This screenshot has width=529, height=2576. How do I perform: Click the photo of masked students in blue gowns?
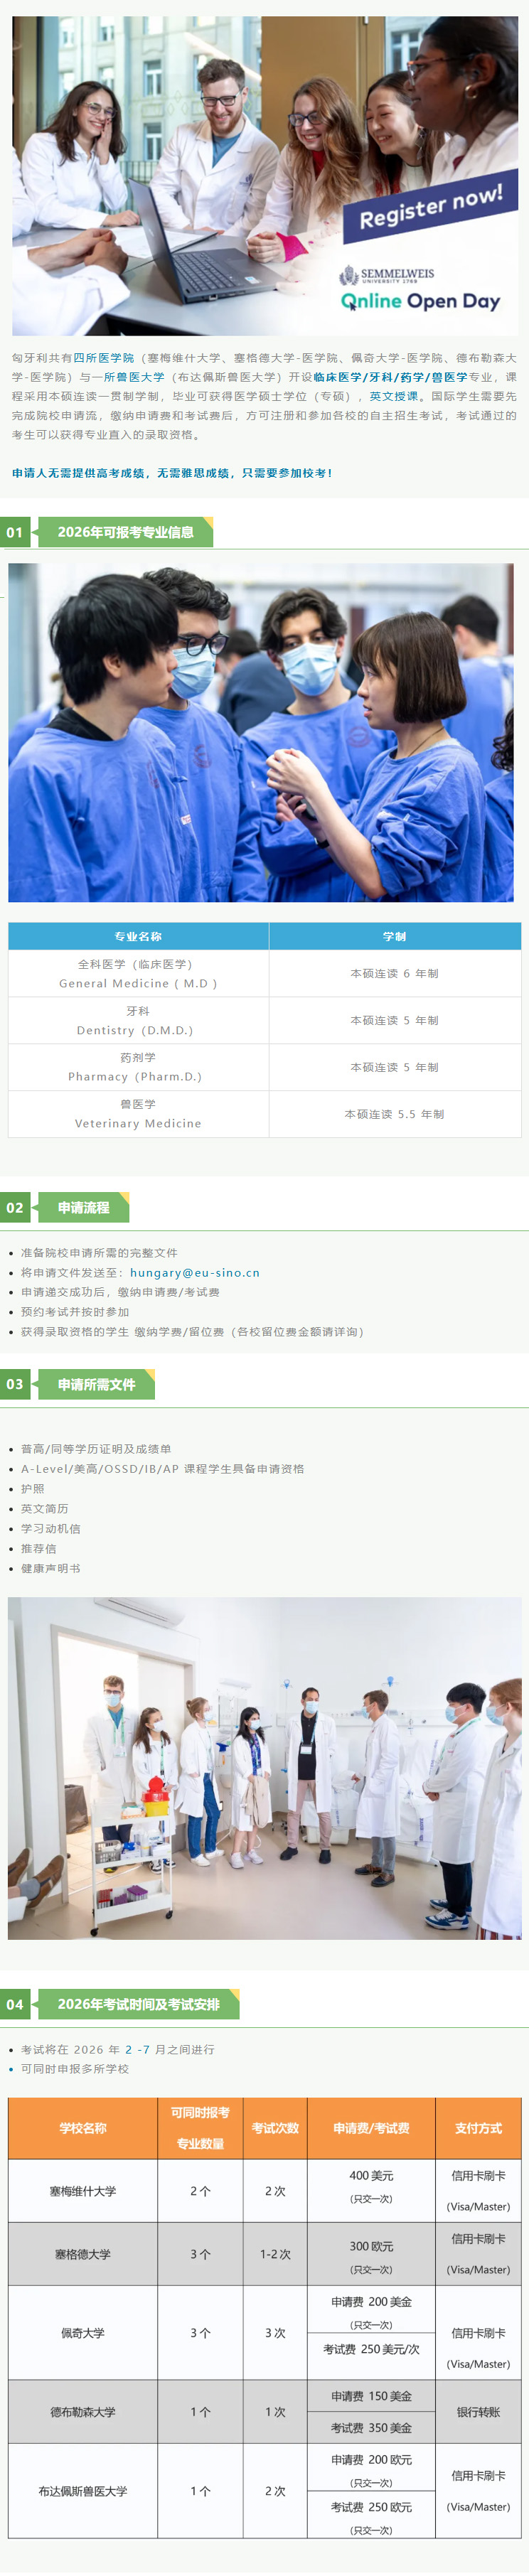pos(260,732)
